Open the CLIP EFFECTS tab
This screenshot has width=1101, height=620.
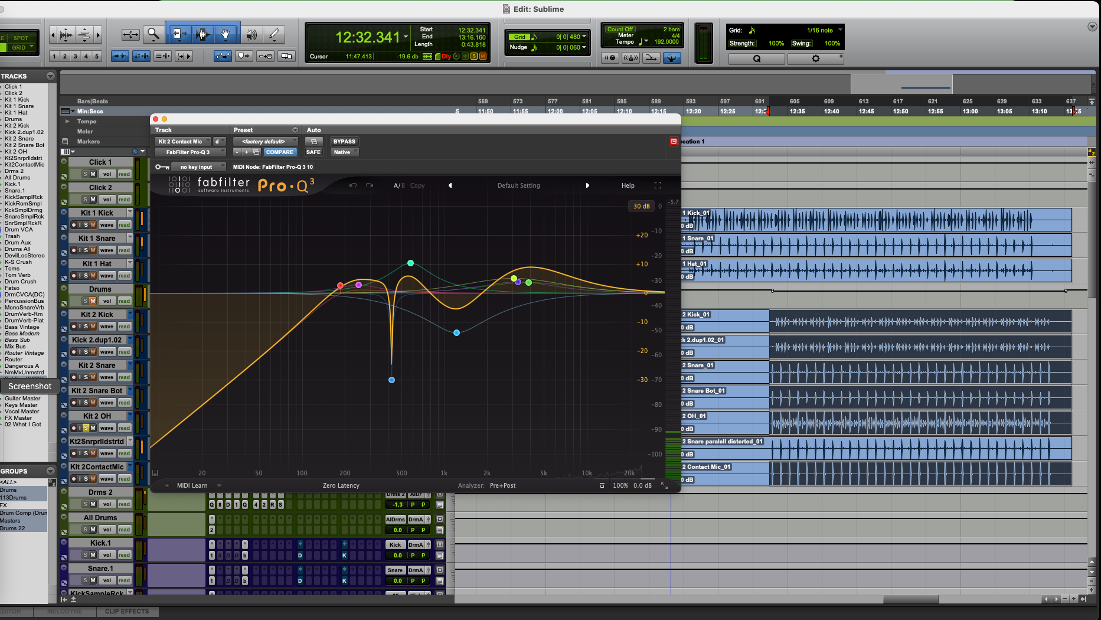[x=127, y=612]
